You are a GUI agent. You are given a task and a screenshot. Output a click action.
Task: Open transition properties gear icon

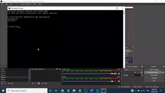coord(142,72)
